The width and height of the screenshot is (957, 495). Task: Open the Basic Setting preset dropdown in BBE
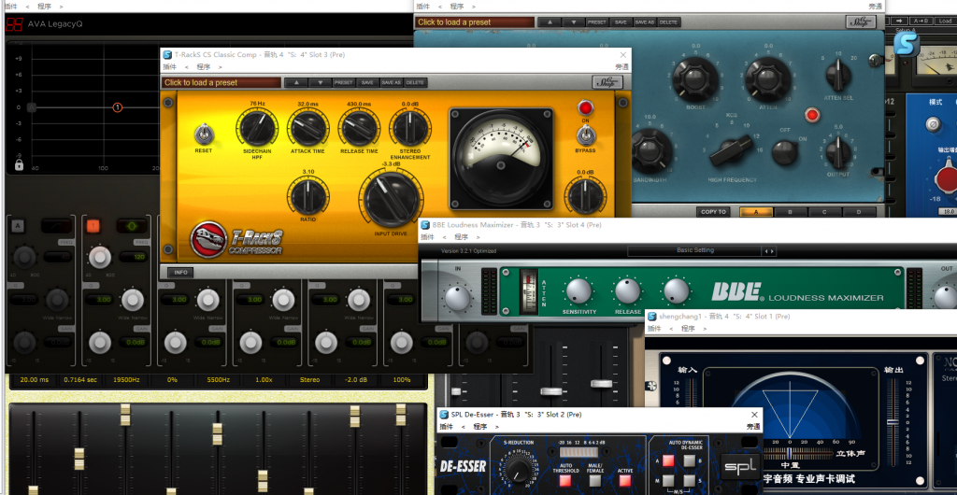click(x=694, y=250)
